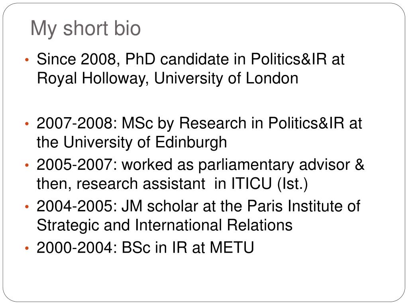Select the orange bullet before '2005-2007'
The width and height of the screenshot is (408, 306).
coord(27,165)
